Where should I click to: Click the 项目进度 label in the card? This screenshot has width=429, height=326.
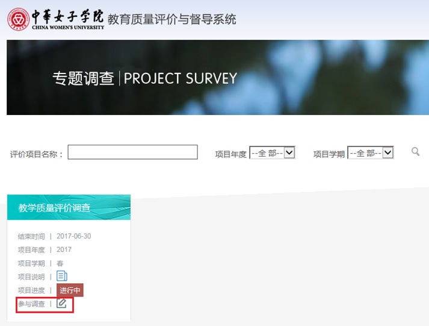coord(31,290)
